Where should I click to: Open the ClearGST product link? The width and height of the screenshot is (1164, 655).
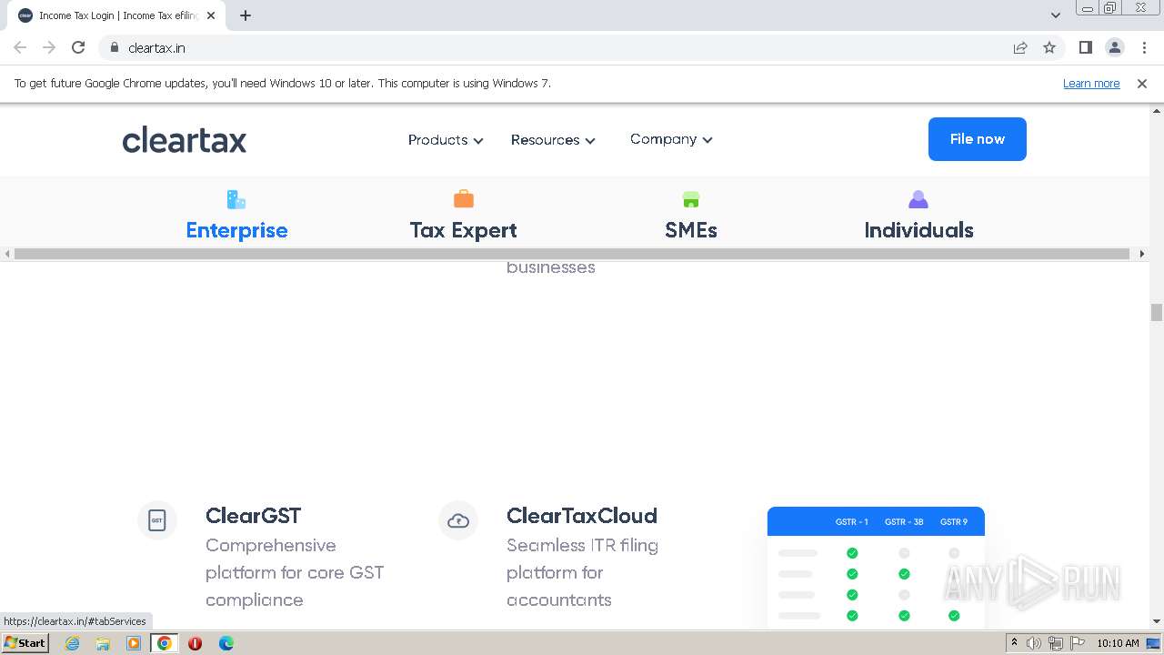tap(253, 516)
